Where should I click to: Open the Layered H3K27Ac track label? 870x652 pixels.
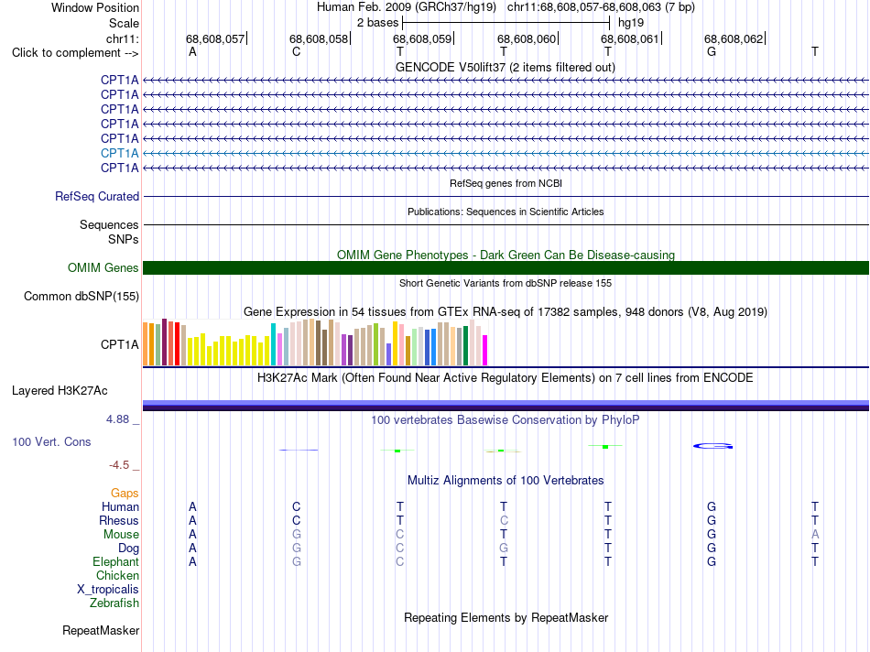60,391
